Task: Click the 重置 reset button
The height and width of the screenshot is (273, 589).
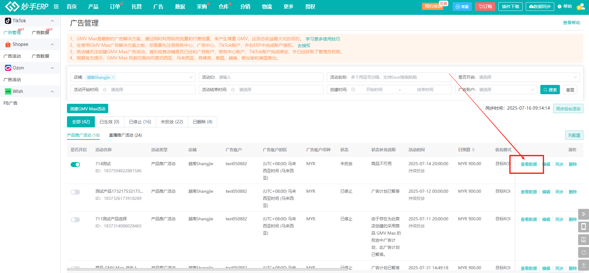Action: coord(570,90)
